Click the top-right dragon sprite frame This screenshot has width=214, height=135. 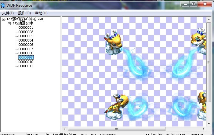tap(199, 41)
